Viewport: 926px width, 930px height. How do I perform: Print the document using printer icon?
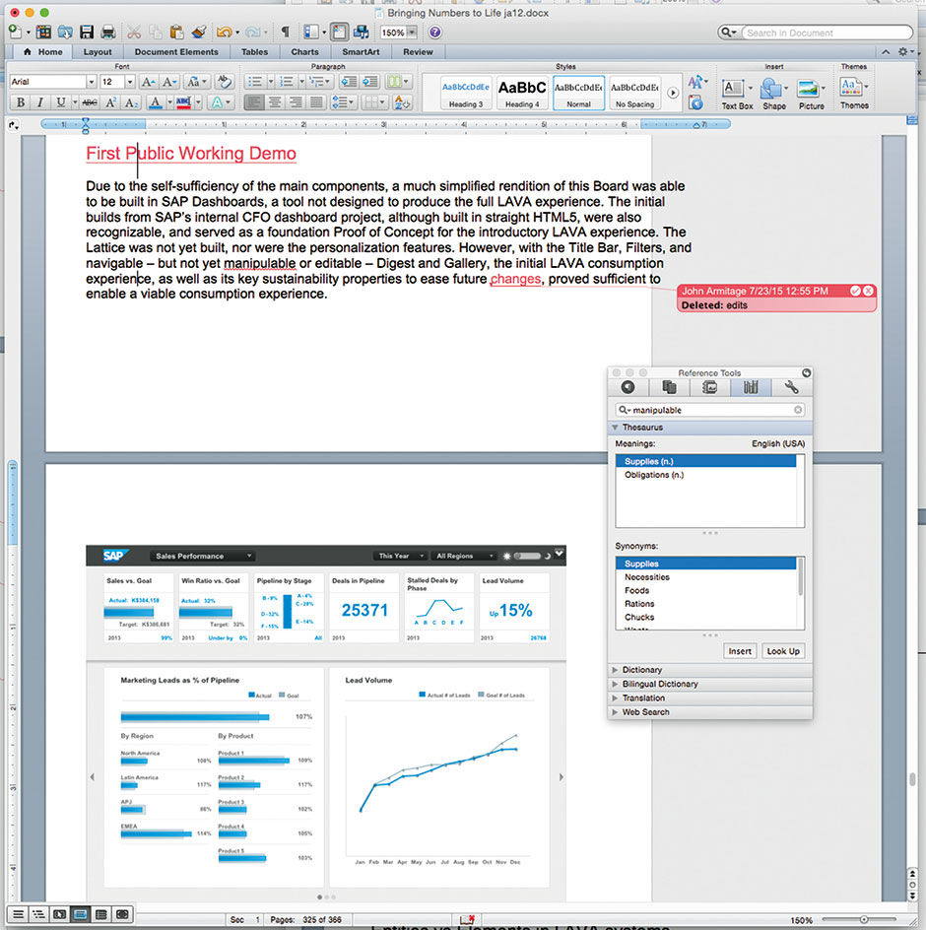click(108, 33)
